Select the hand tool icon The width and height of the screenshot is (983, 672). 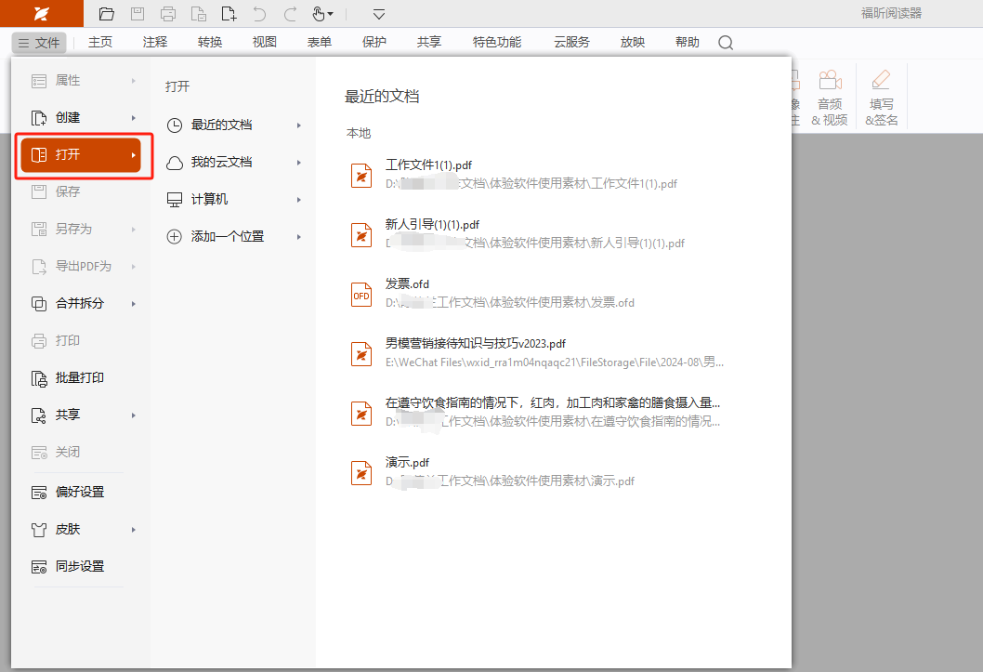coord(319,14)
